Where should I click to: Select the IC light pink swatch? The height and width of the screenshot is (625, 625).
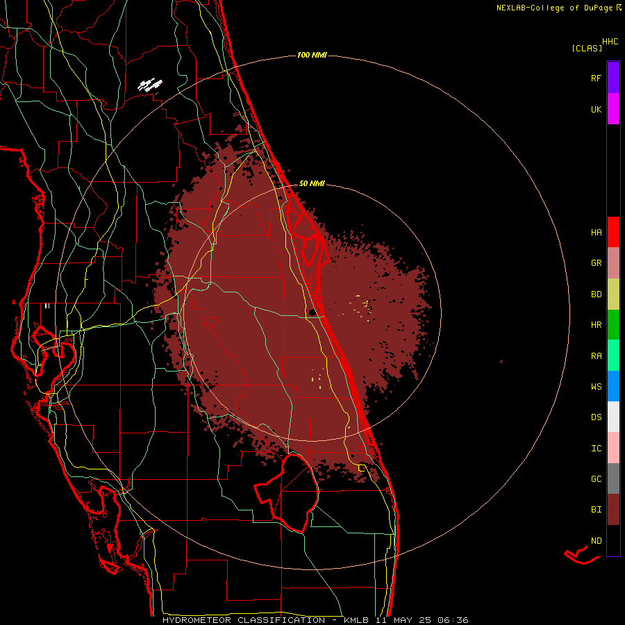(613, 448)
